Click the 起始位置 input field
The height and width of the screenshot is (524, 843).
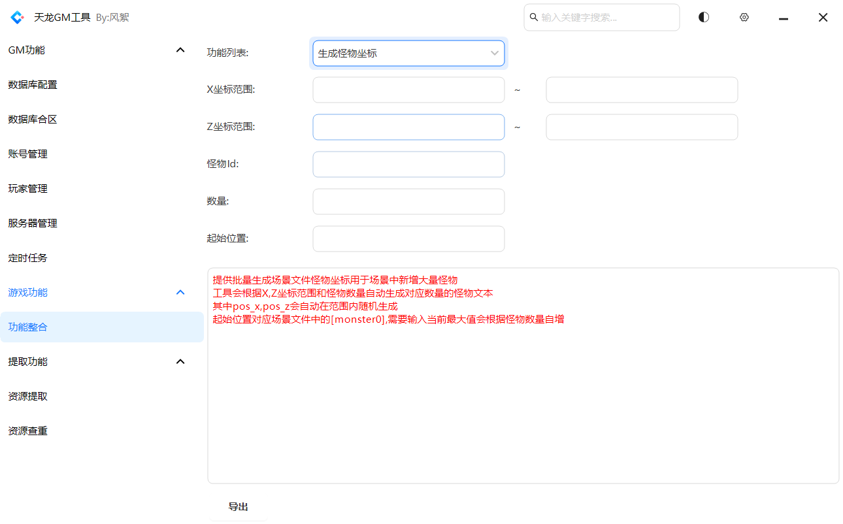pyautogui.click(x=408, y=239)
